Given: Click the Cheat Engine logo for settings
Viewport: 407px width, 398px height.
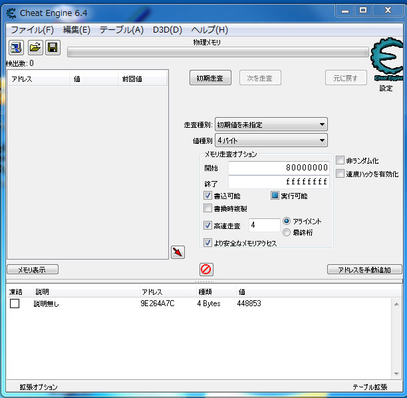Looking at the screenshot, I should [x=387, y=59].
